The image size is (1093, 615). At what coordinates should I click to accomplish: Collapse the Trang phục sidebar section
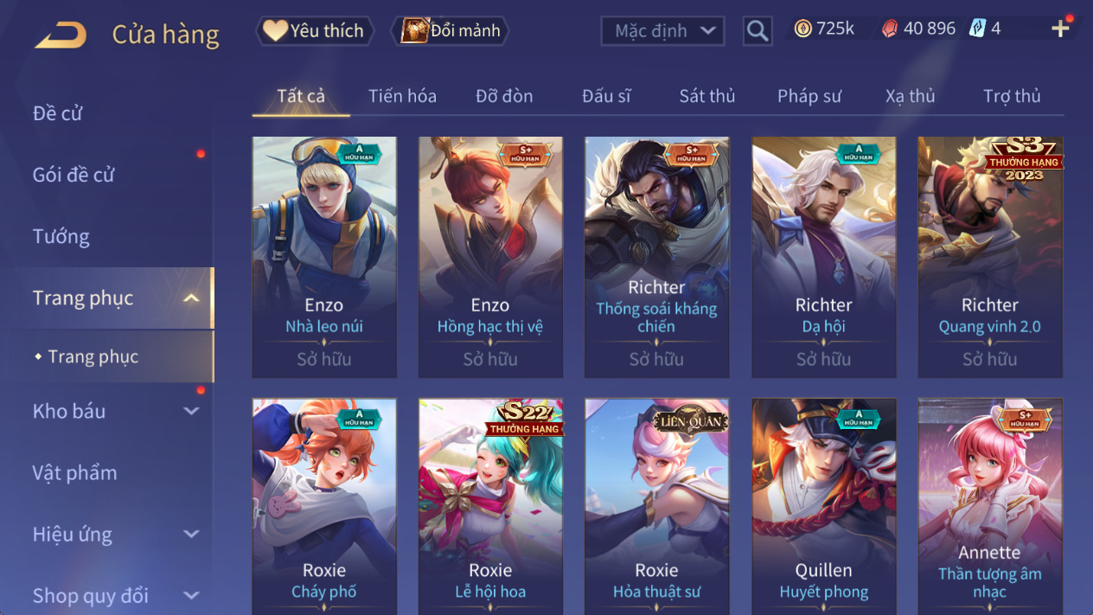tap(192, 298)
